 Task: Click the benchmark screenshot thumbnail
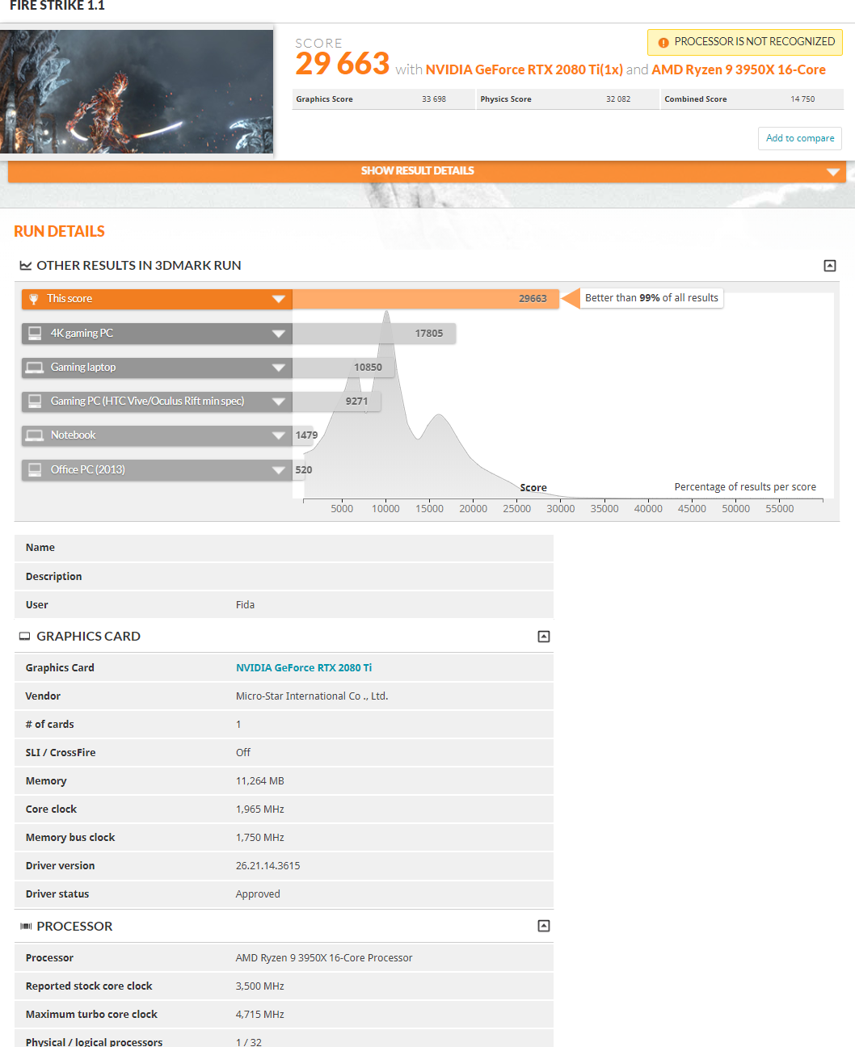click(137, 90)
